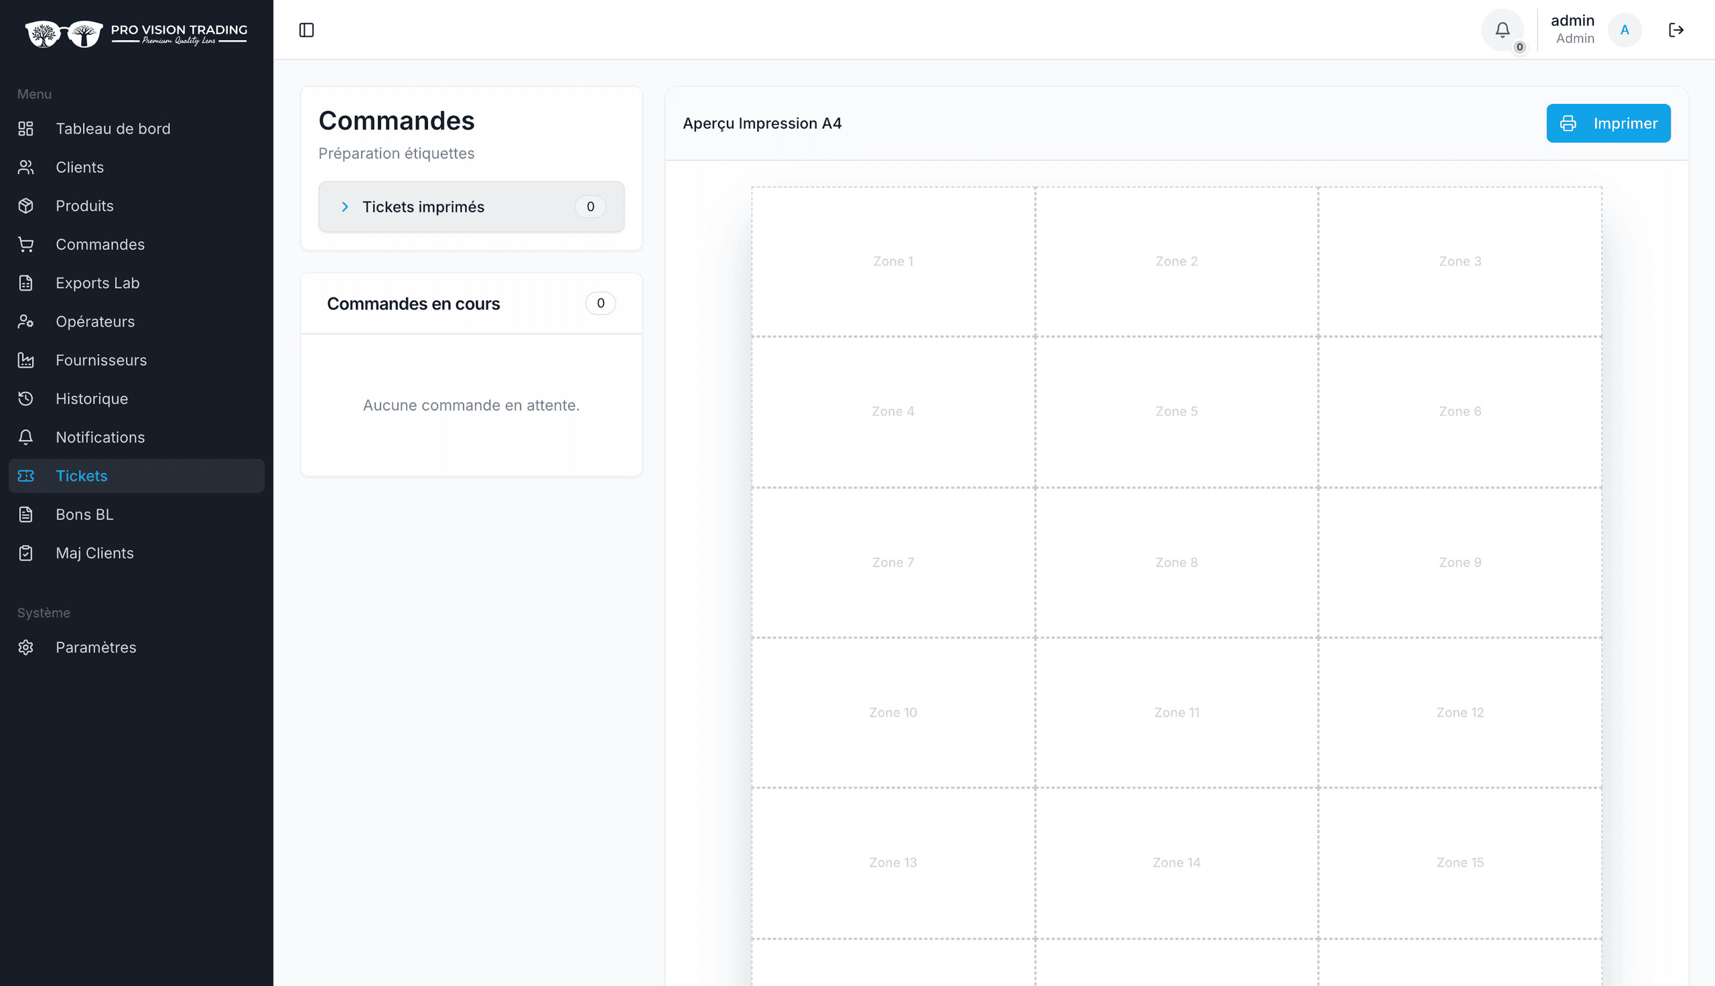Open Tableau de bord menu item

click(136, 129)
